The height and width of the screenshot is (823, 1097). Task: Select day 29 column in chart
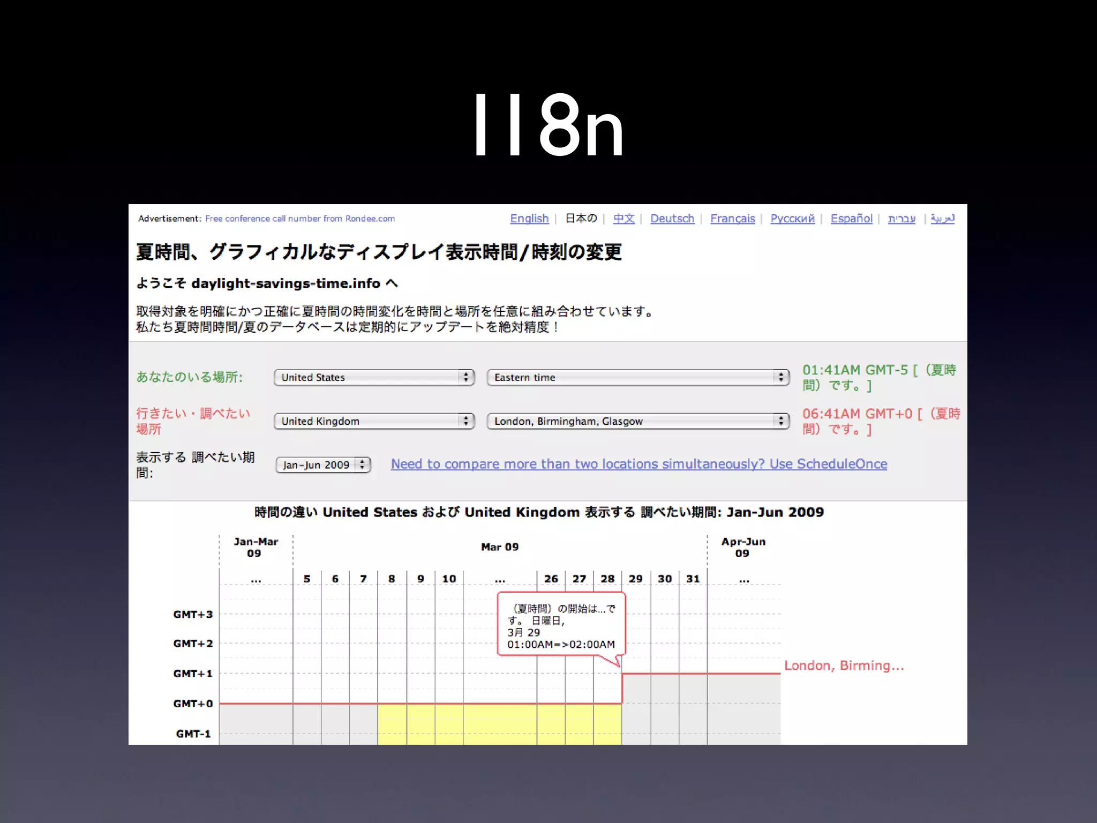(x=636, y=579)
